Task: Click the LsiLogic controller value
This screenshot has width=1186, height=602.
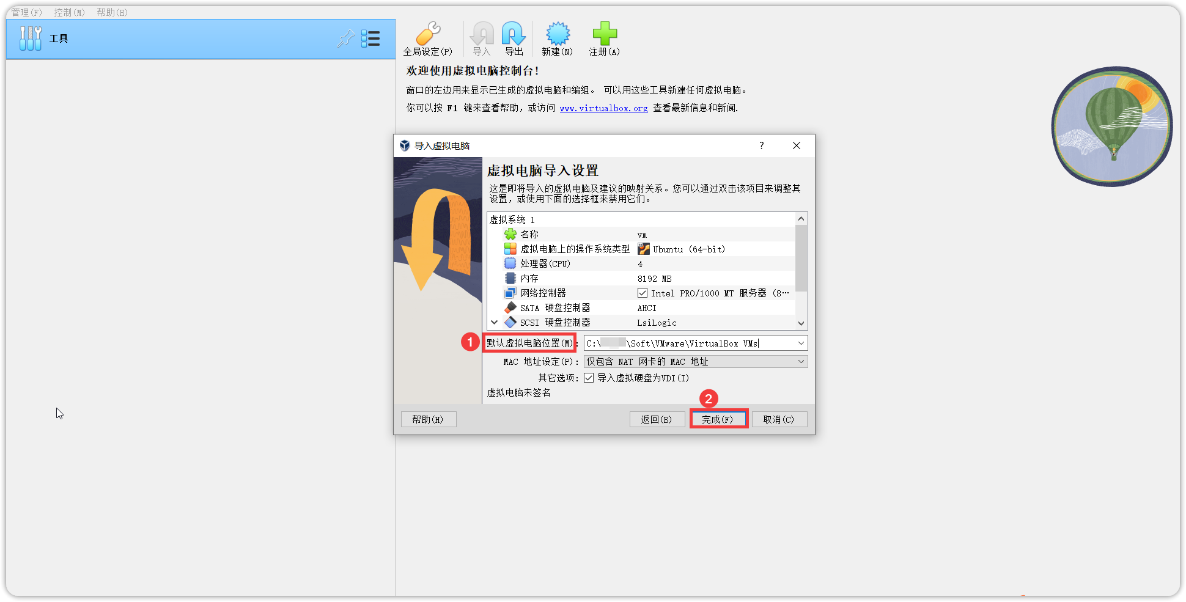Action: tap(657, 323)
